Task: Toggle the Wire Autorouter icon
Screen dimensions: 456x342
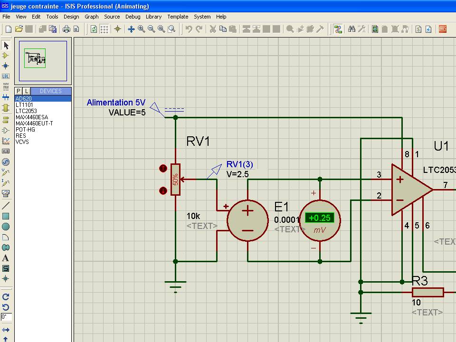Action: 338,29
